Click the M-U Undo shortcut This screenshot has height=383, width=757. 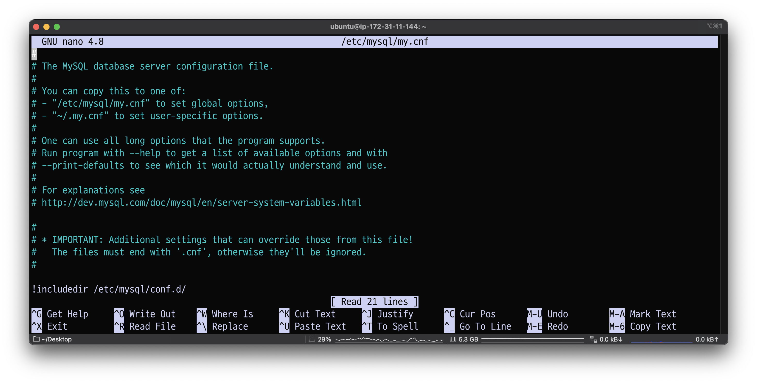pos(547,314)
